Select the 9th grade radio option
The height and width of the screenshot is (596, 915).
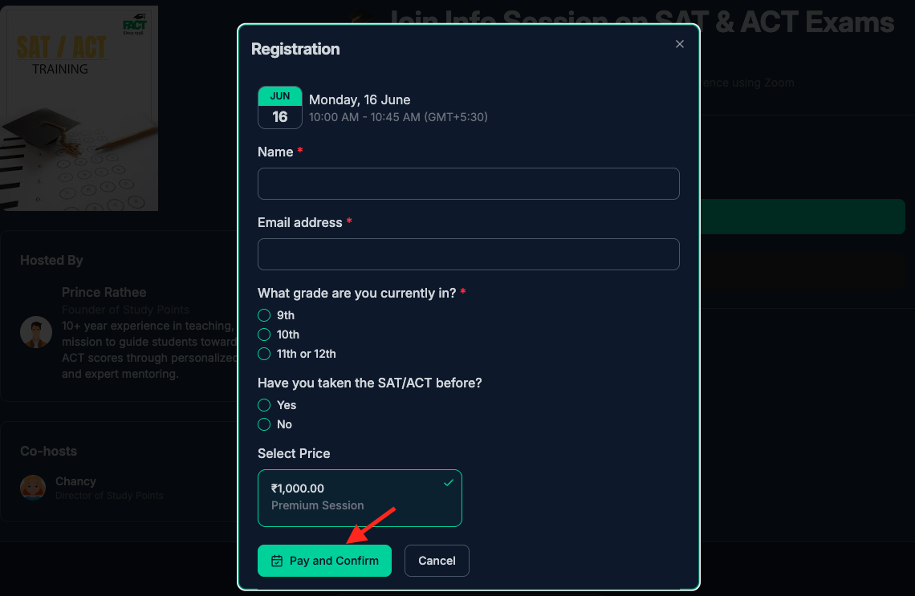[x=264, y=315]
